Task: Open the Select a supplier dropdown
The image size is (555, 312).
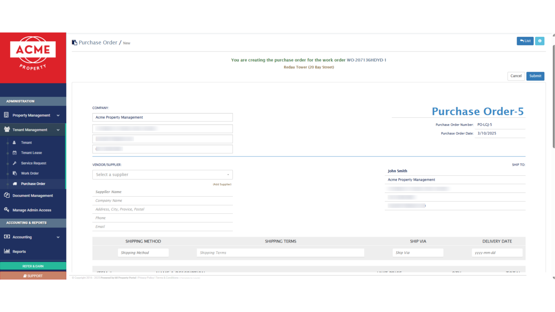Action: tap(162, 174)
